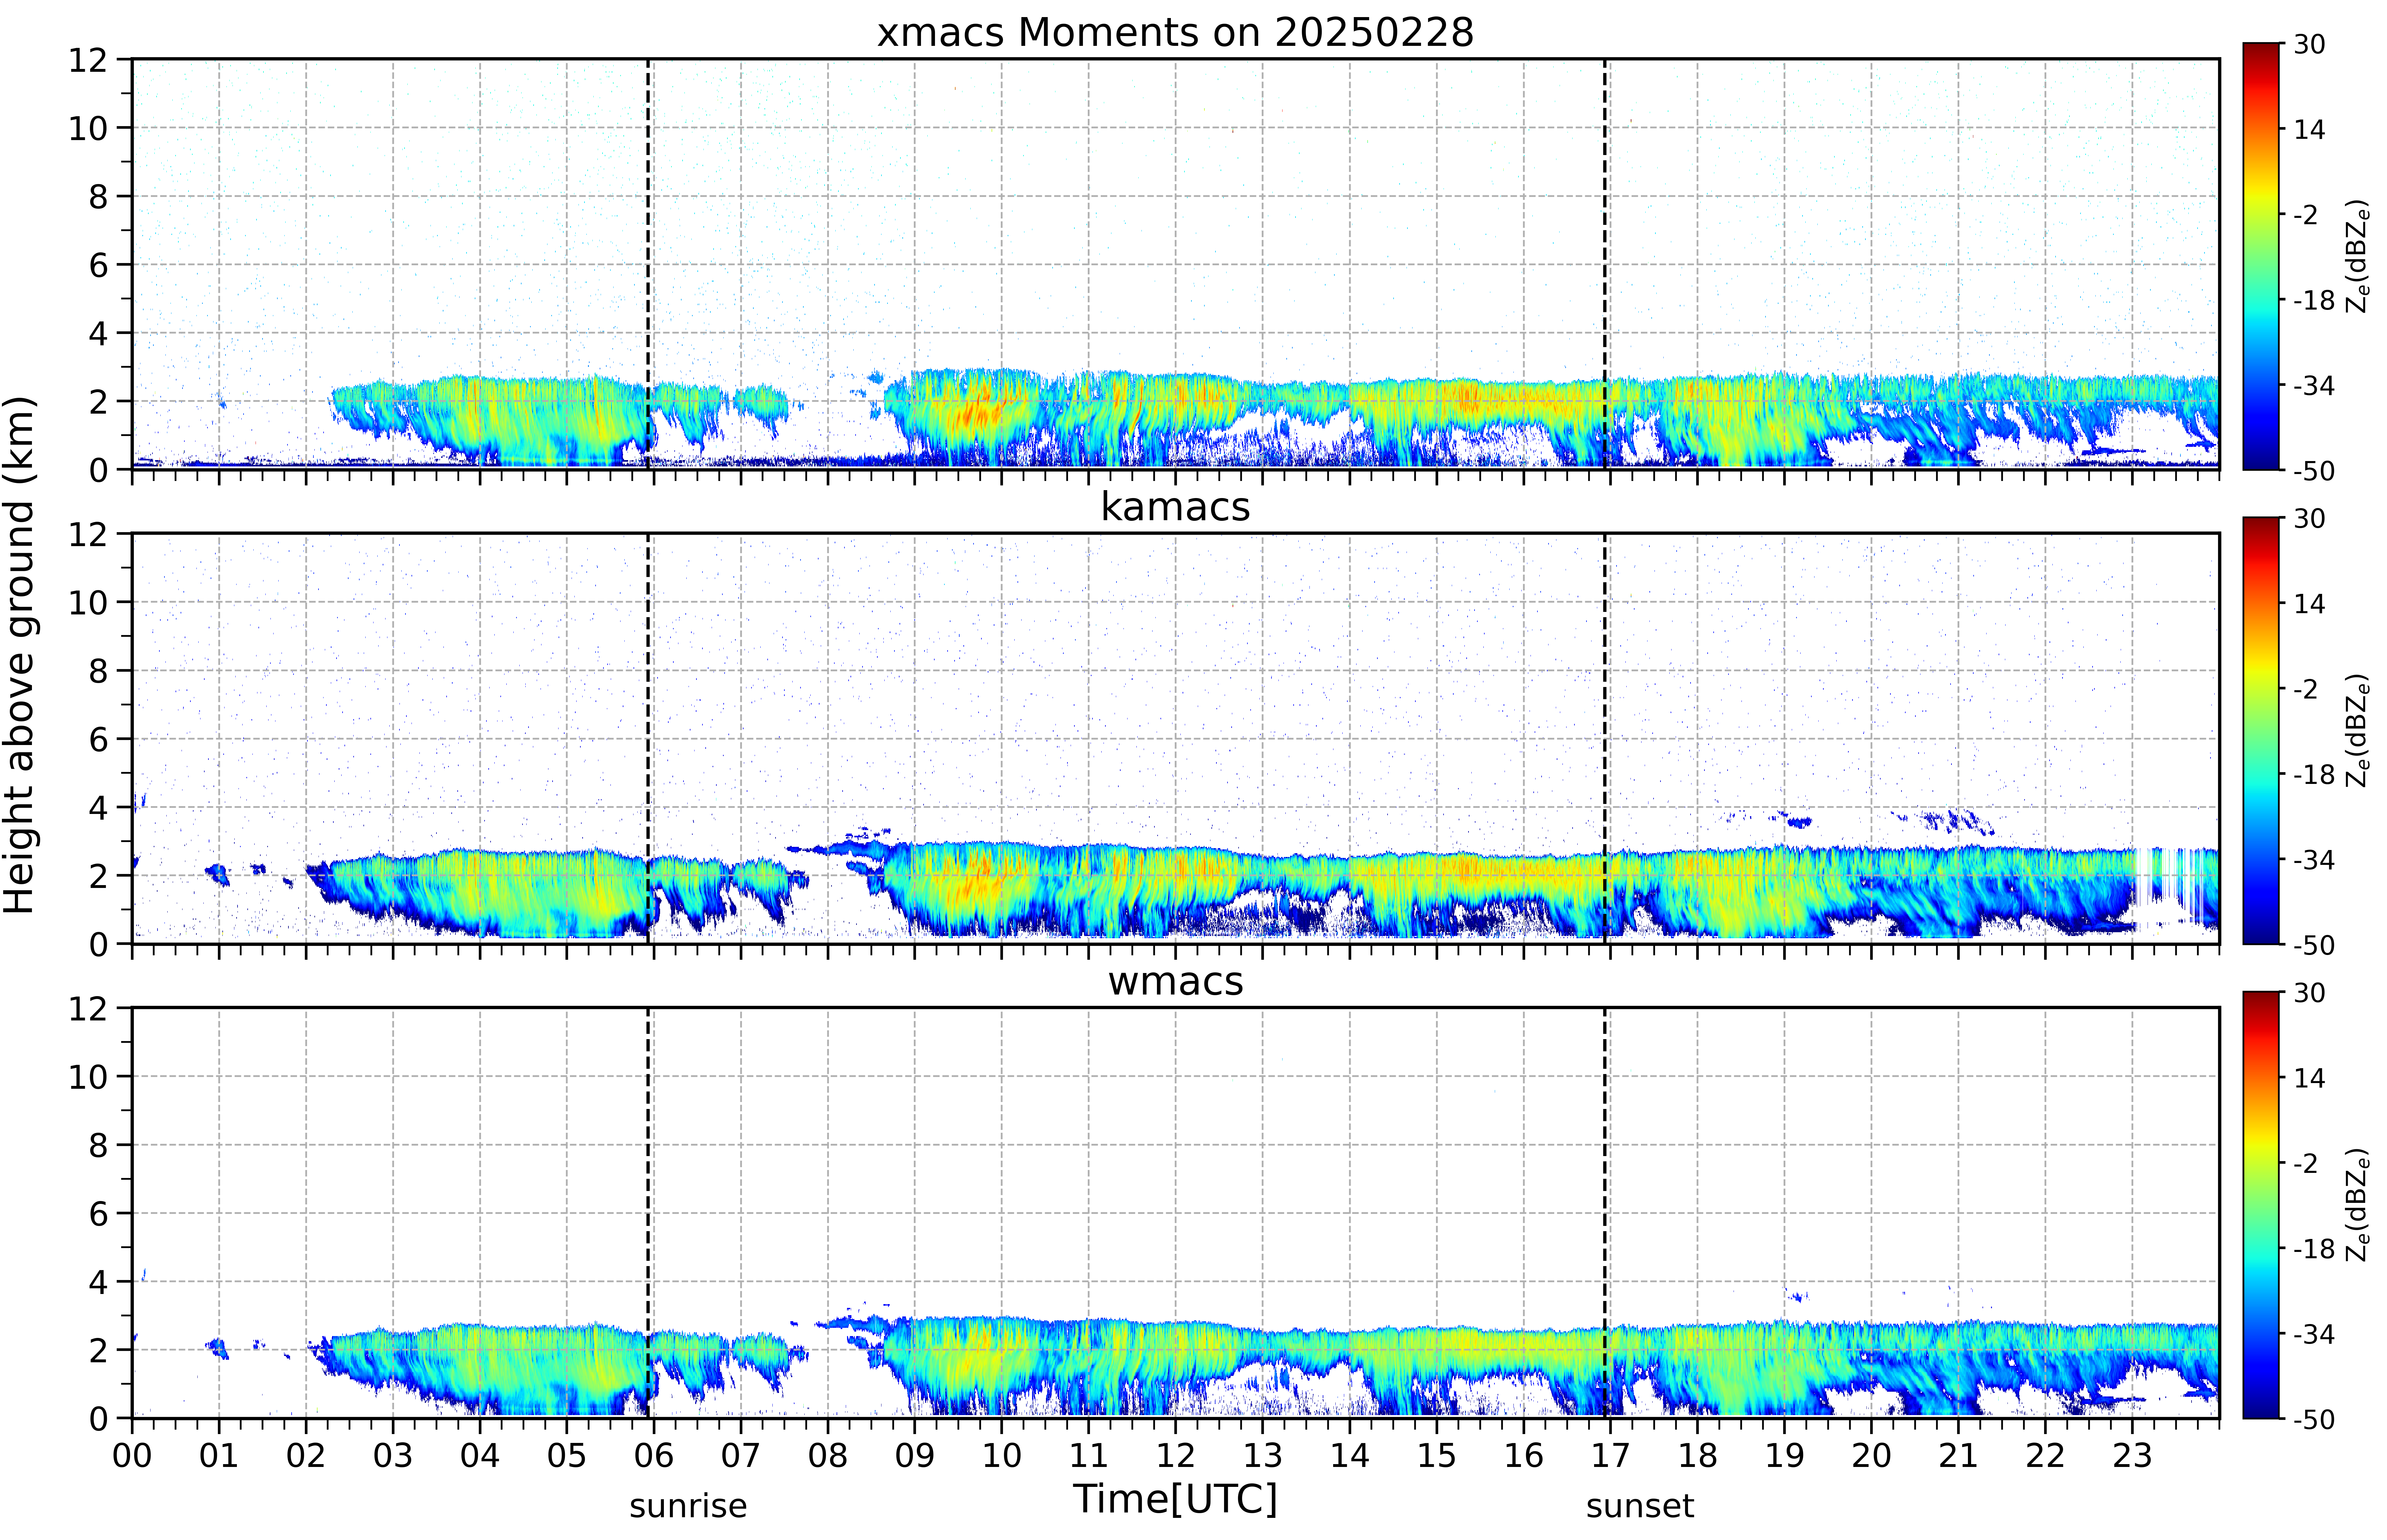This screenshot has width=2387, height=1540.
Task: Click the '16' hour tick label
Action: click(x=1524, y=1456)
